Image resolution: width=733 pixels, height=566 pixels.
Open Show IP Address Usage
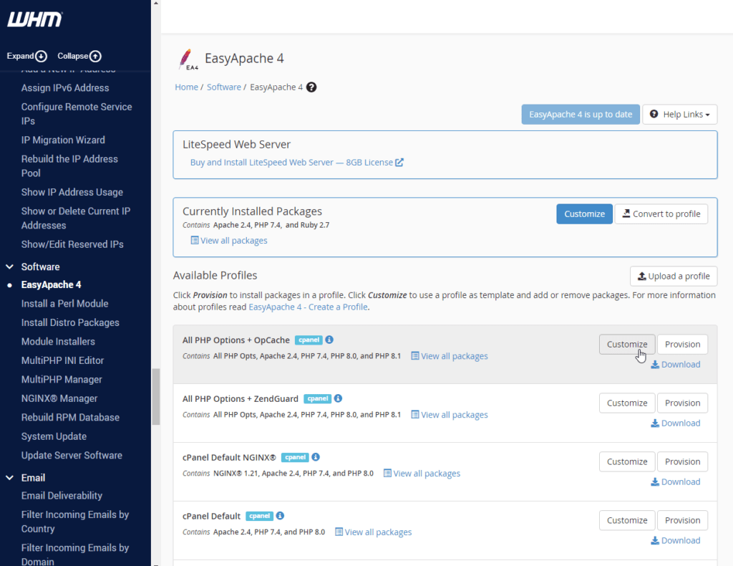click(72, 192)
